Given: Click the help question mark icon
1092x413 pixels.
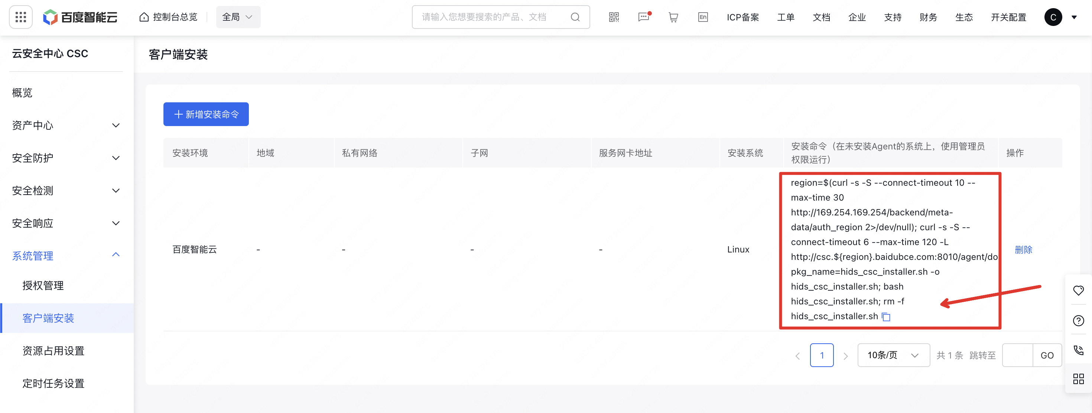Looking at the screenshot, I should click(1078, 320).
